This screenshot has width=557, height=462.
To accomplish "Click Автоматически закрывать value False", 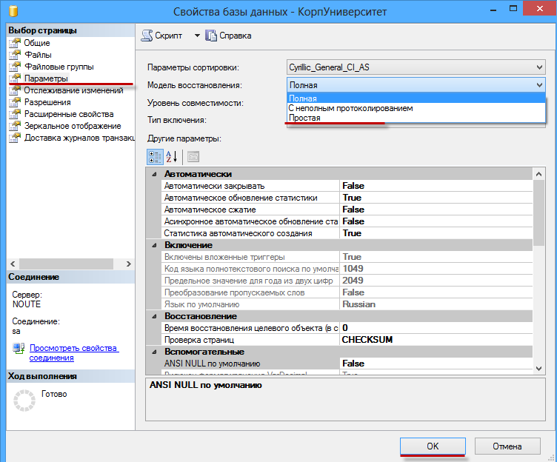I will pyautogui.click(x=436, y=186).
